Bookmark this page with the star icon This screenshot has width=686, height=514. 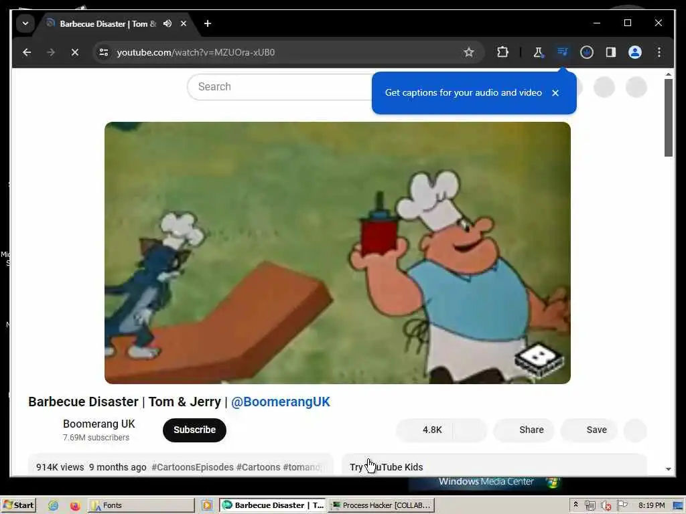[469, 52]
